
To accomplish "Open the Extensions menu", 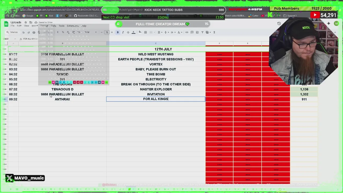I will point(73,26).
